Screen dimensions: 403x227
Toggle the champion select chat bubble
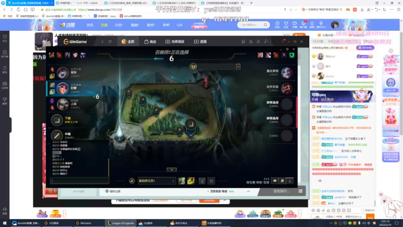(275, 181)
